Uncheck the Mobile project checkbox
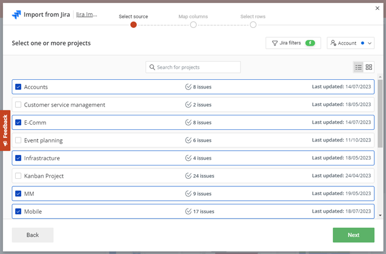The width and height of the screenshot is (386, 254). [18, 211]
